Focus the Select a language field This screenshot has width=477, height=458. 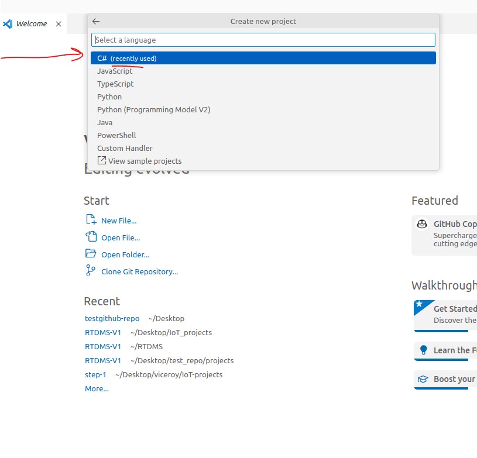pyautogui.click(x=263, y=40)
